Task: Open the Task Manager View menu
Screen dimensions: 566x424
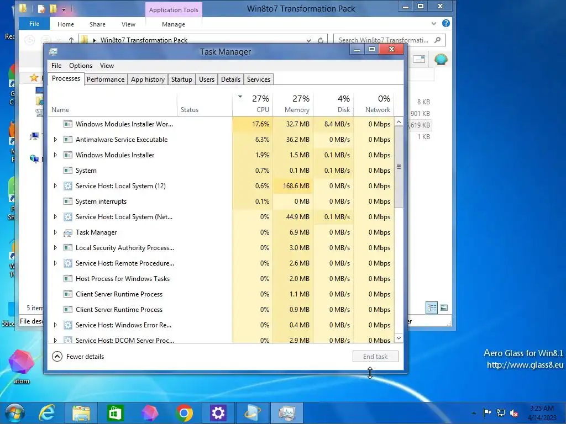Action: coord(107,66)
